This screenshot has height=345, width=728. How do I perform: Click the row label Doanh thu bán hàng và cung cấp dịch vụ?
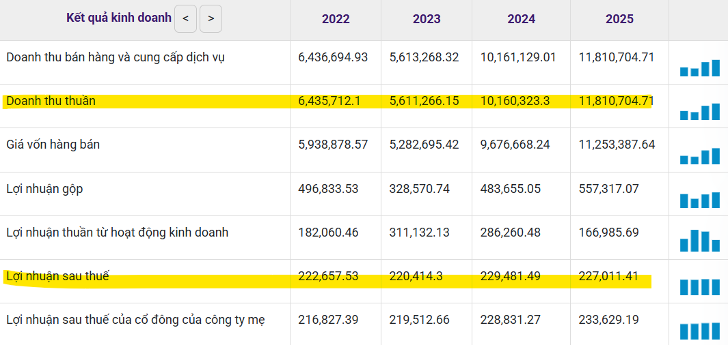(116, 57)
